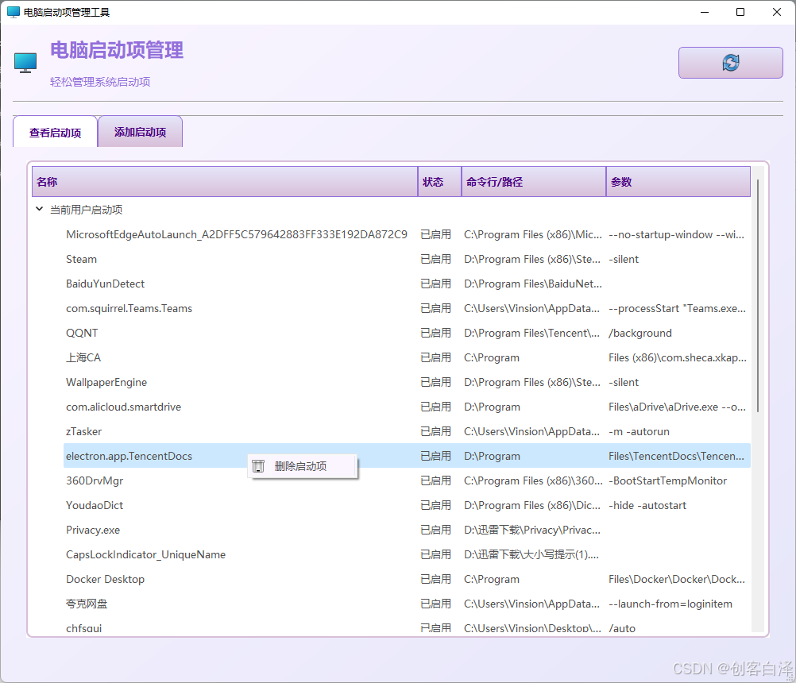Click the "-hide -autostart" parameter text
The image size is (796, 683).
pyautogui.click(x=647, y=505)
